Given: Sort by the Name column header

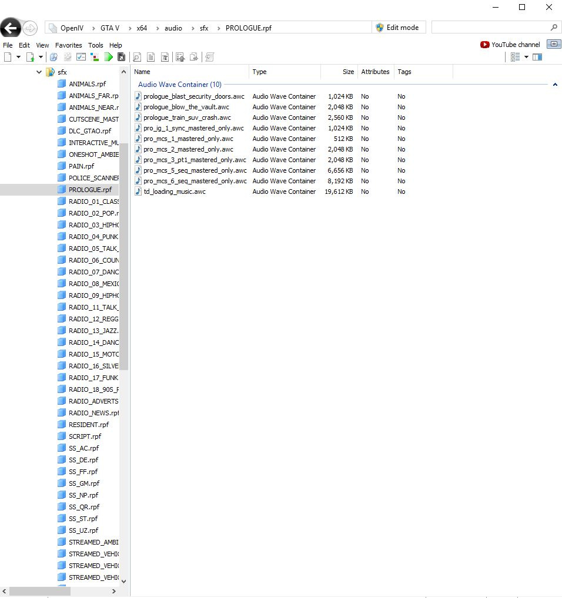Looking at the screenshot, I should (x=190, y=72).
